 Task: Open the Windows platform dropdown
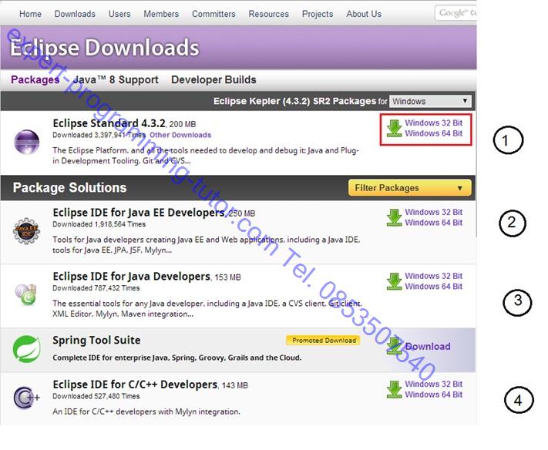tap(430, 101)
